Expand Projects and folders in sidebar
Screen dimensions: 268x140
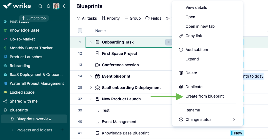pyautogui.click(x=12, y=130)
